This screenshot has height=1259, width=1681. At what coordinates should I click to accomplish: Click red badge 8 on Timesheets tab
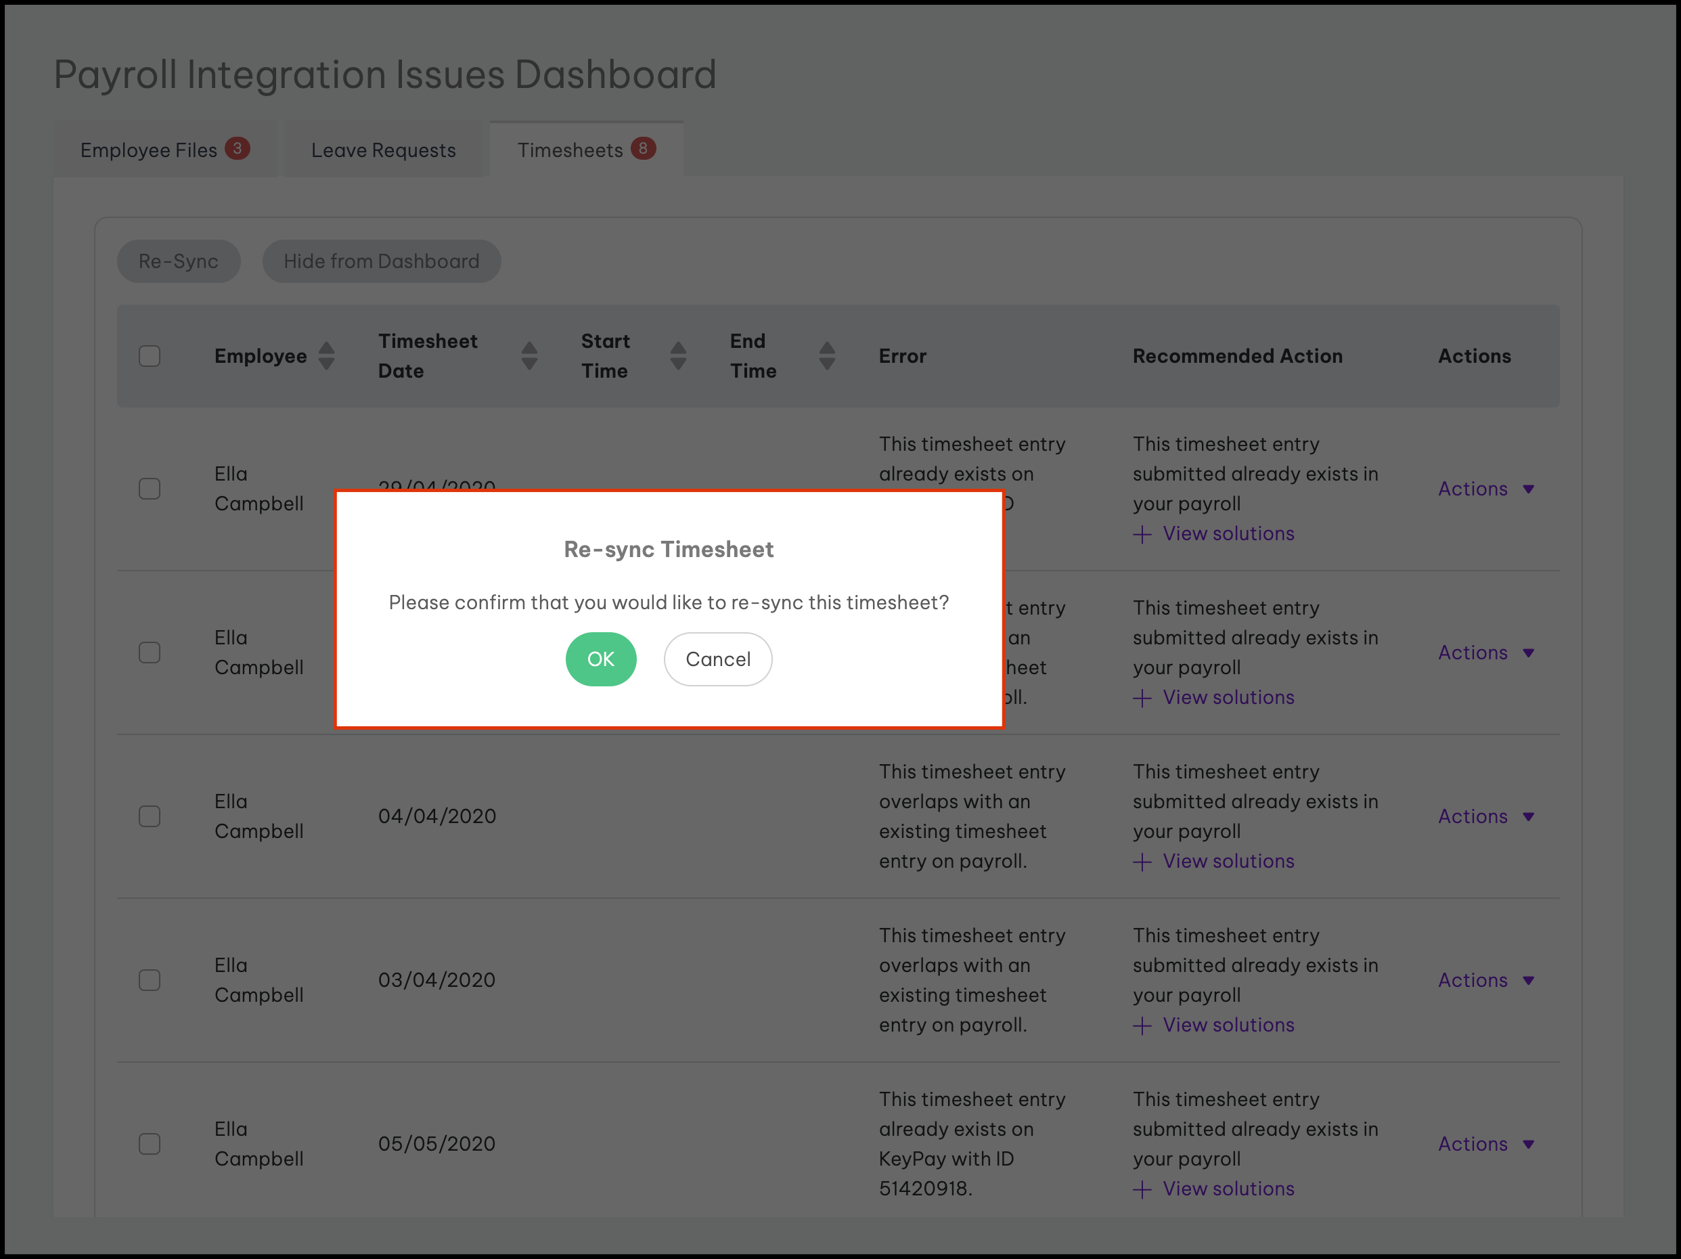click(643, 148)
